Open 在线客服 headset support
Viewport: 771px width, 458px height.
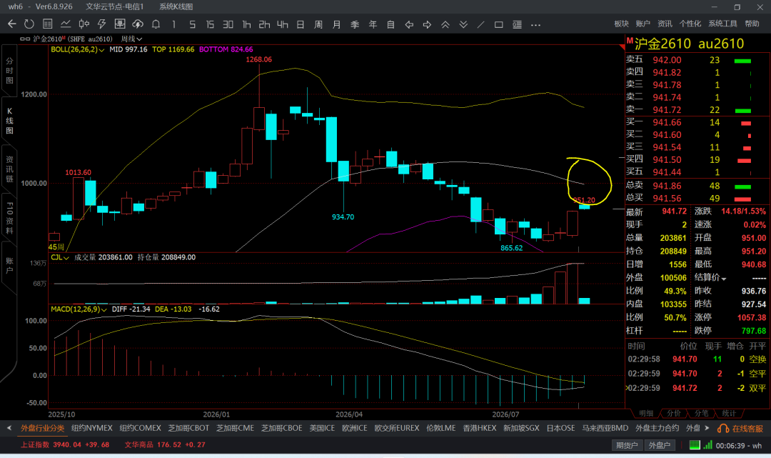740,429
